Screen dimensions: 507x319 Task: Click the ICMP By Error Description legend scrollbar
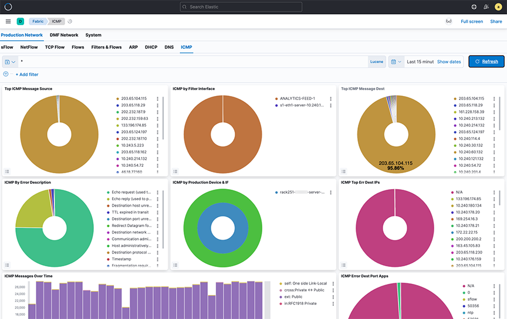click(x=163, y=219)
